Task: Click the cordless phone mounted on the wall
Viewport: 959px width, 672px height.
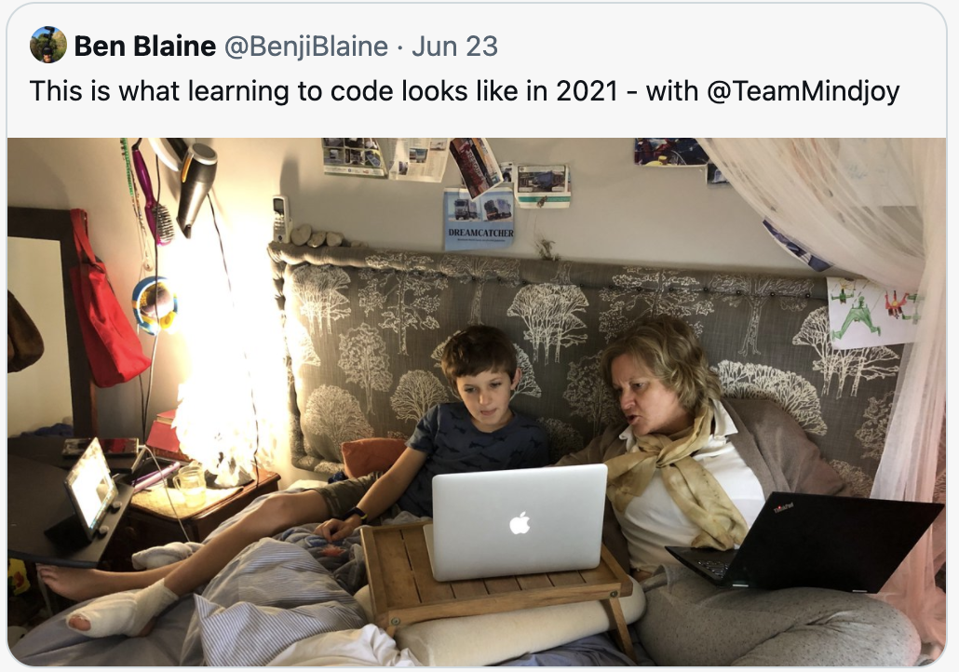Action: click(280, 219)
